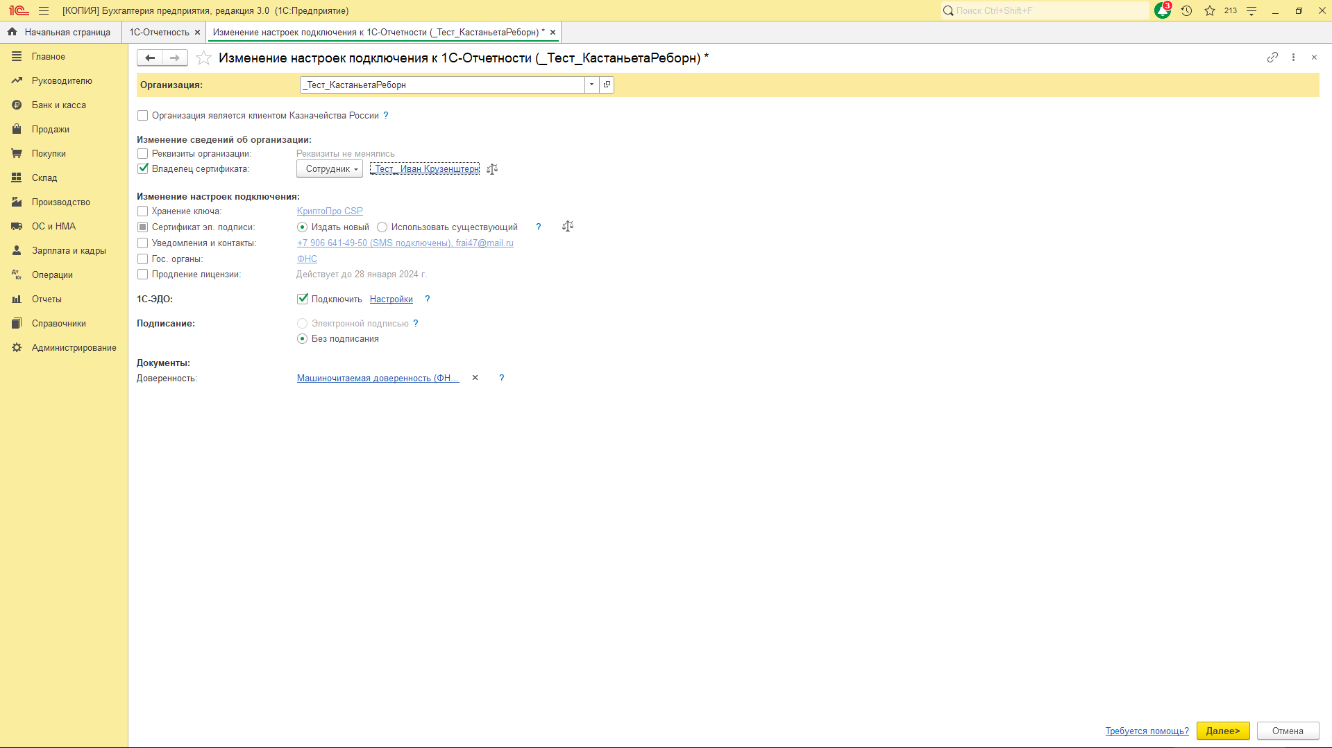The width and height of the screenshot is (1332, 748).
Task: Click the 1C logo icon
Action: (x=19, y=10)
